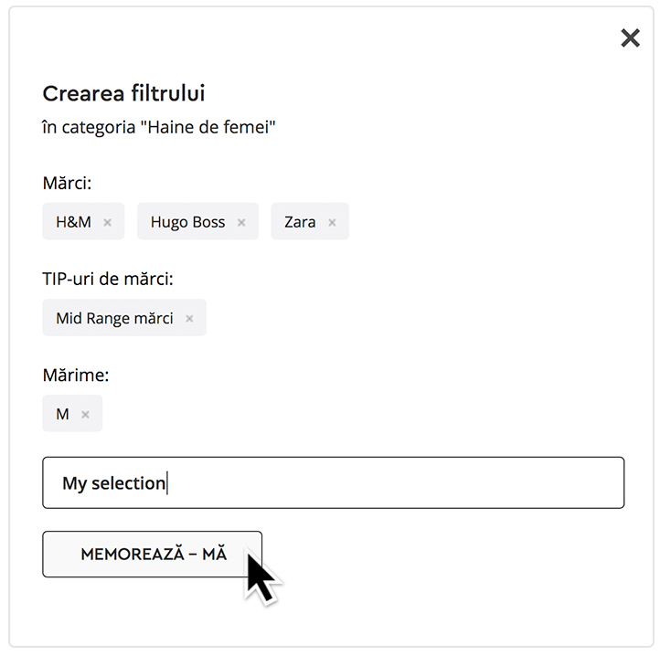Viewport: 660px width, 656px height.
Task: Remove the Mid Range mărci tag
Action: pos(189,319)
